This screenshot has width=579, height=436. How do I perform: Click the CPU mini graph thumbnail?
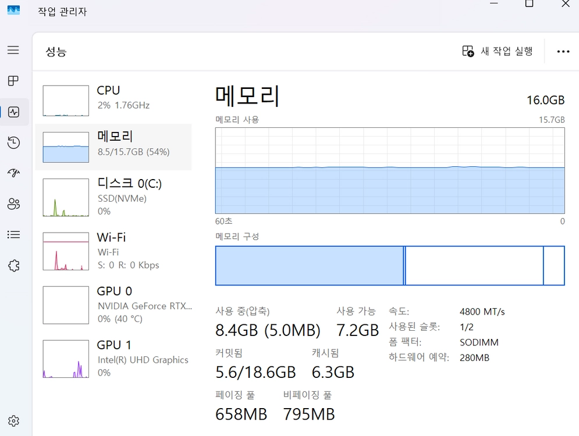[66, 101]
